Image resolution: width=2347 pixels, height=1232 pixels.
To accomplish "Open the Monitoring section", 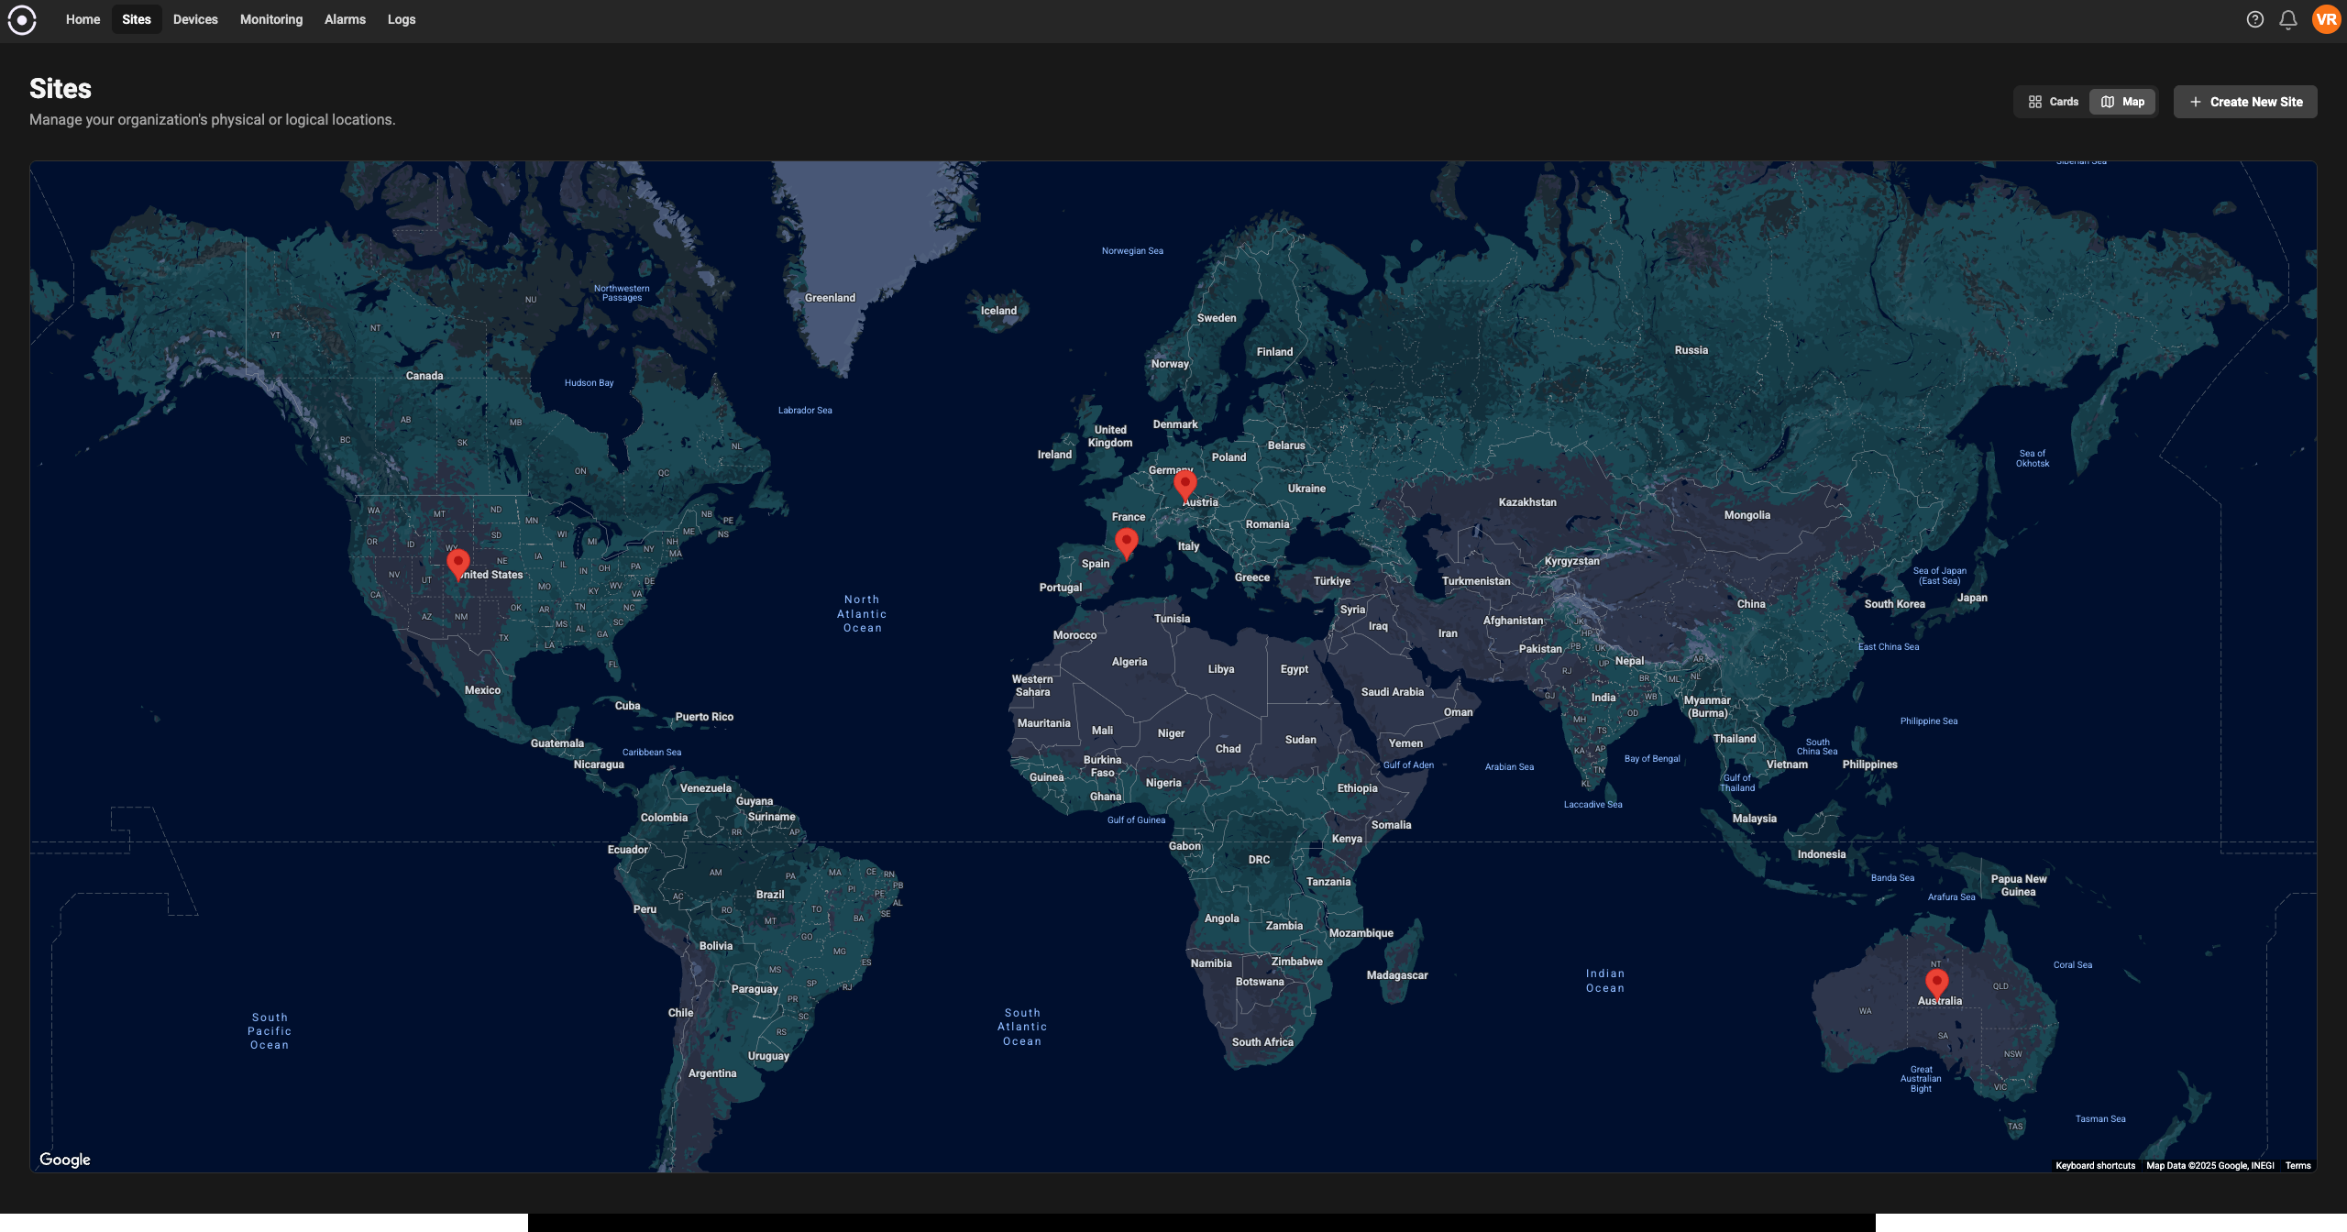I will [270, 19].
